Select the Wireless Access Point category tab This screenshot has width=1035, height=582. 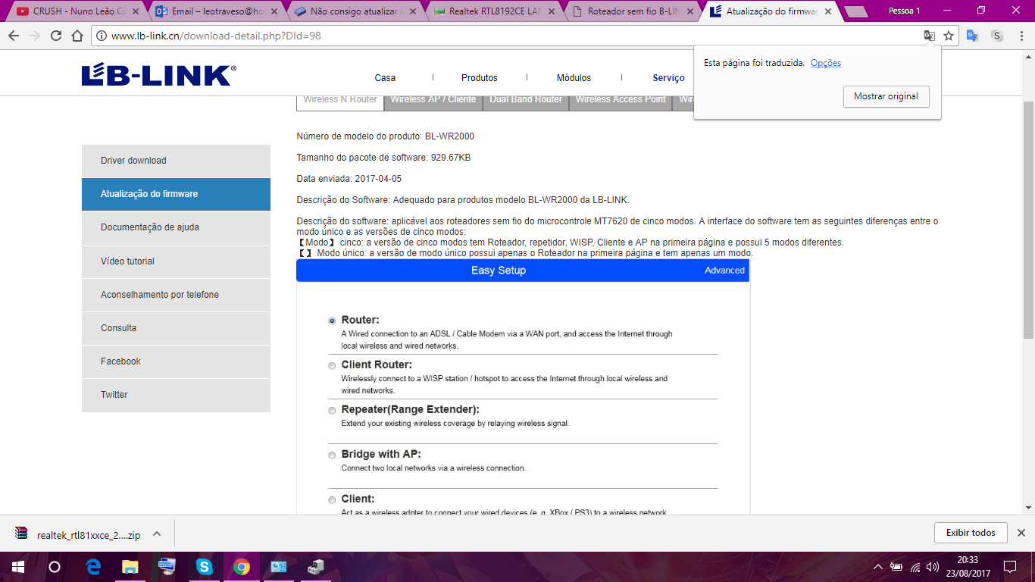pos(621,102)
